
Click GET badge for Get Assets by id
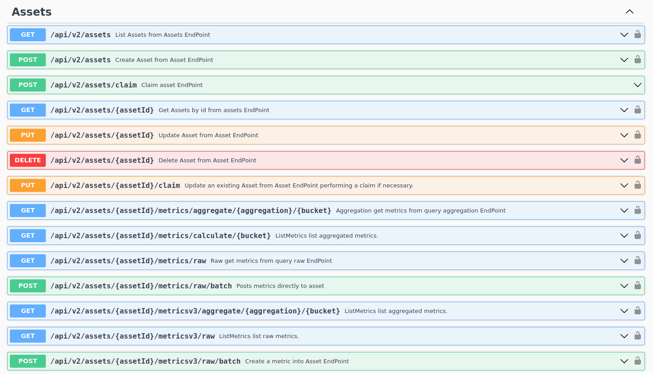pos(28,110)
